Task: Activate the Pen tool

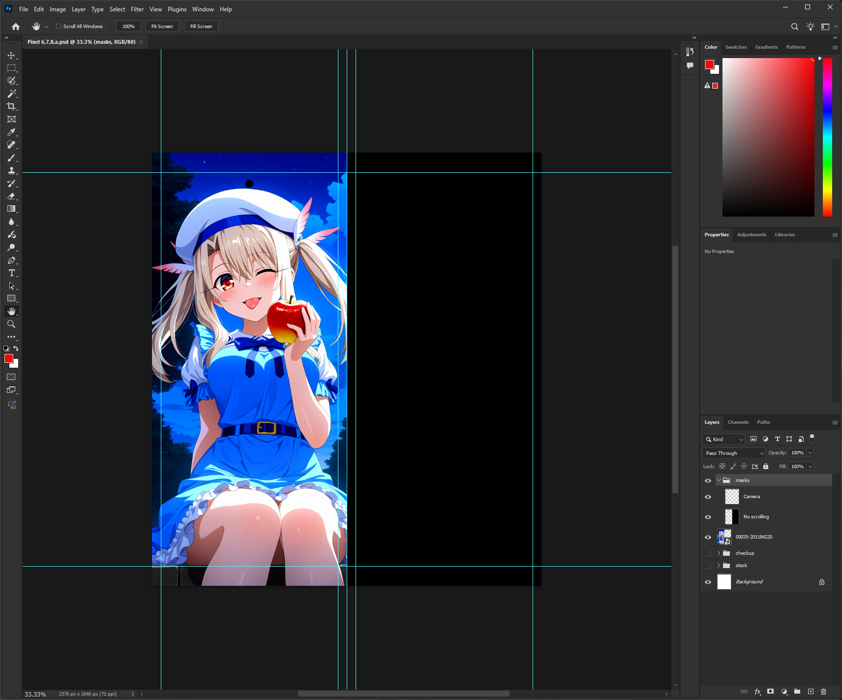Action: point(11,260)
